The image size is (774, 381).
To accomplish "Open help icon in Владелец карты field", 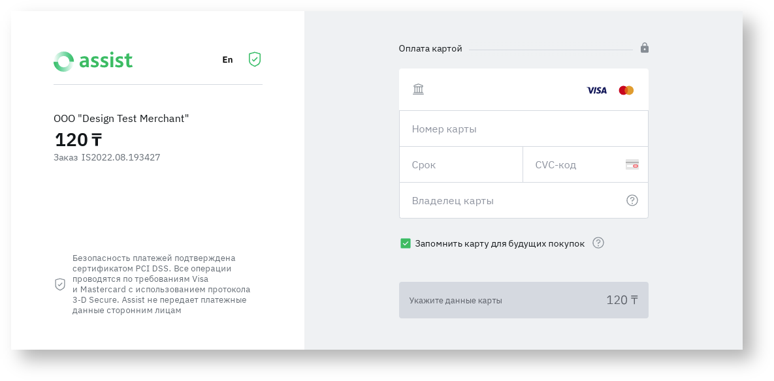I will tap(632, 200).
